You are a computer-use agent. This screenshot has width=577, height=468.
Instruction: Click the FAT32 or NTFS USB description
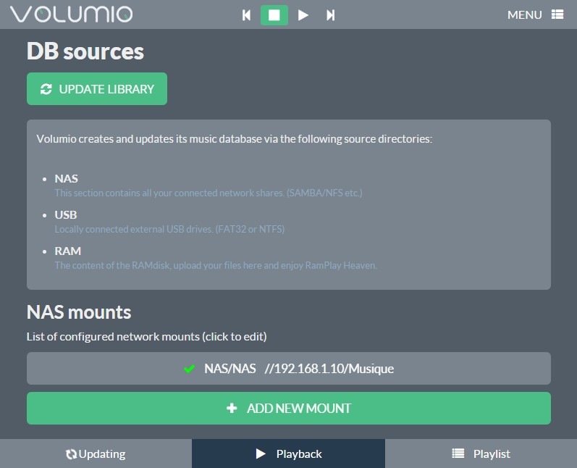(x=169, y=229)
